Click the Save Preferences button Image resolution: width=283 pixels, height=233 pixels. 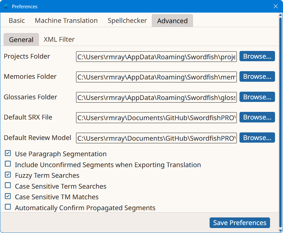240,223
